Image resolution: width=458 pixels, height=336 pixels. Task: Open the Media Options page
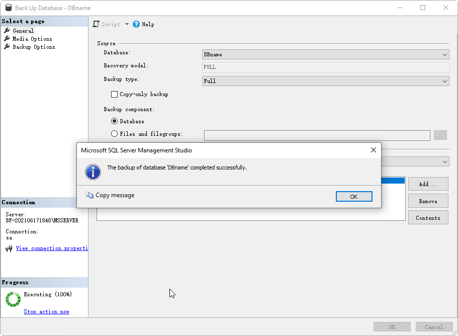point(32,39)
